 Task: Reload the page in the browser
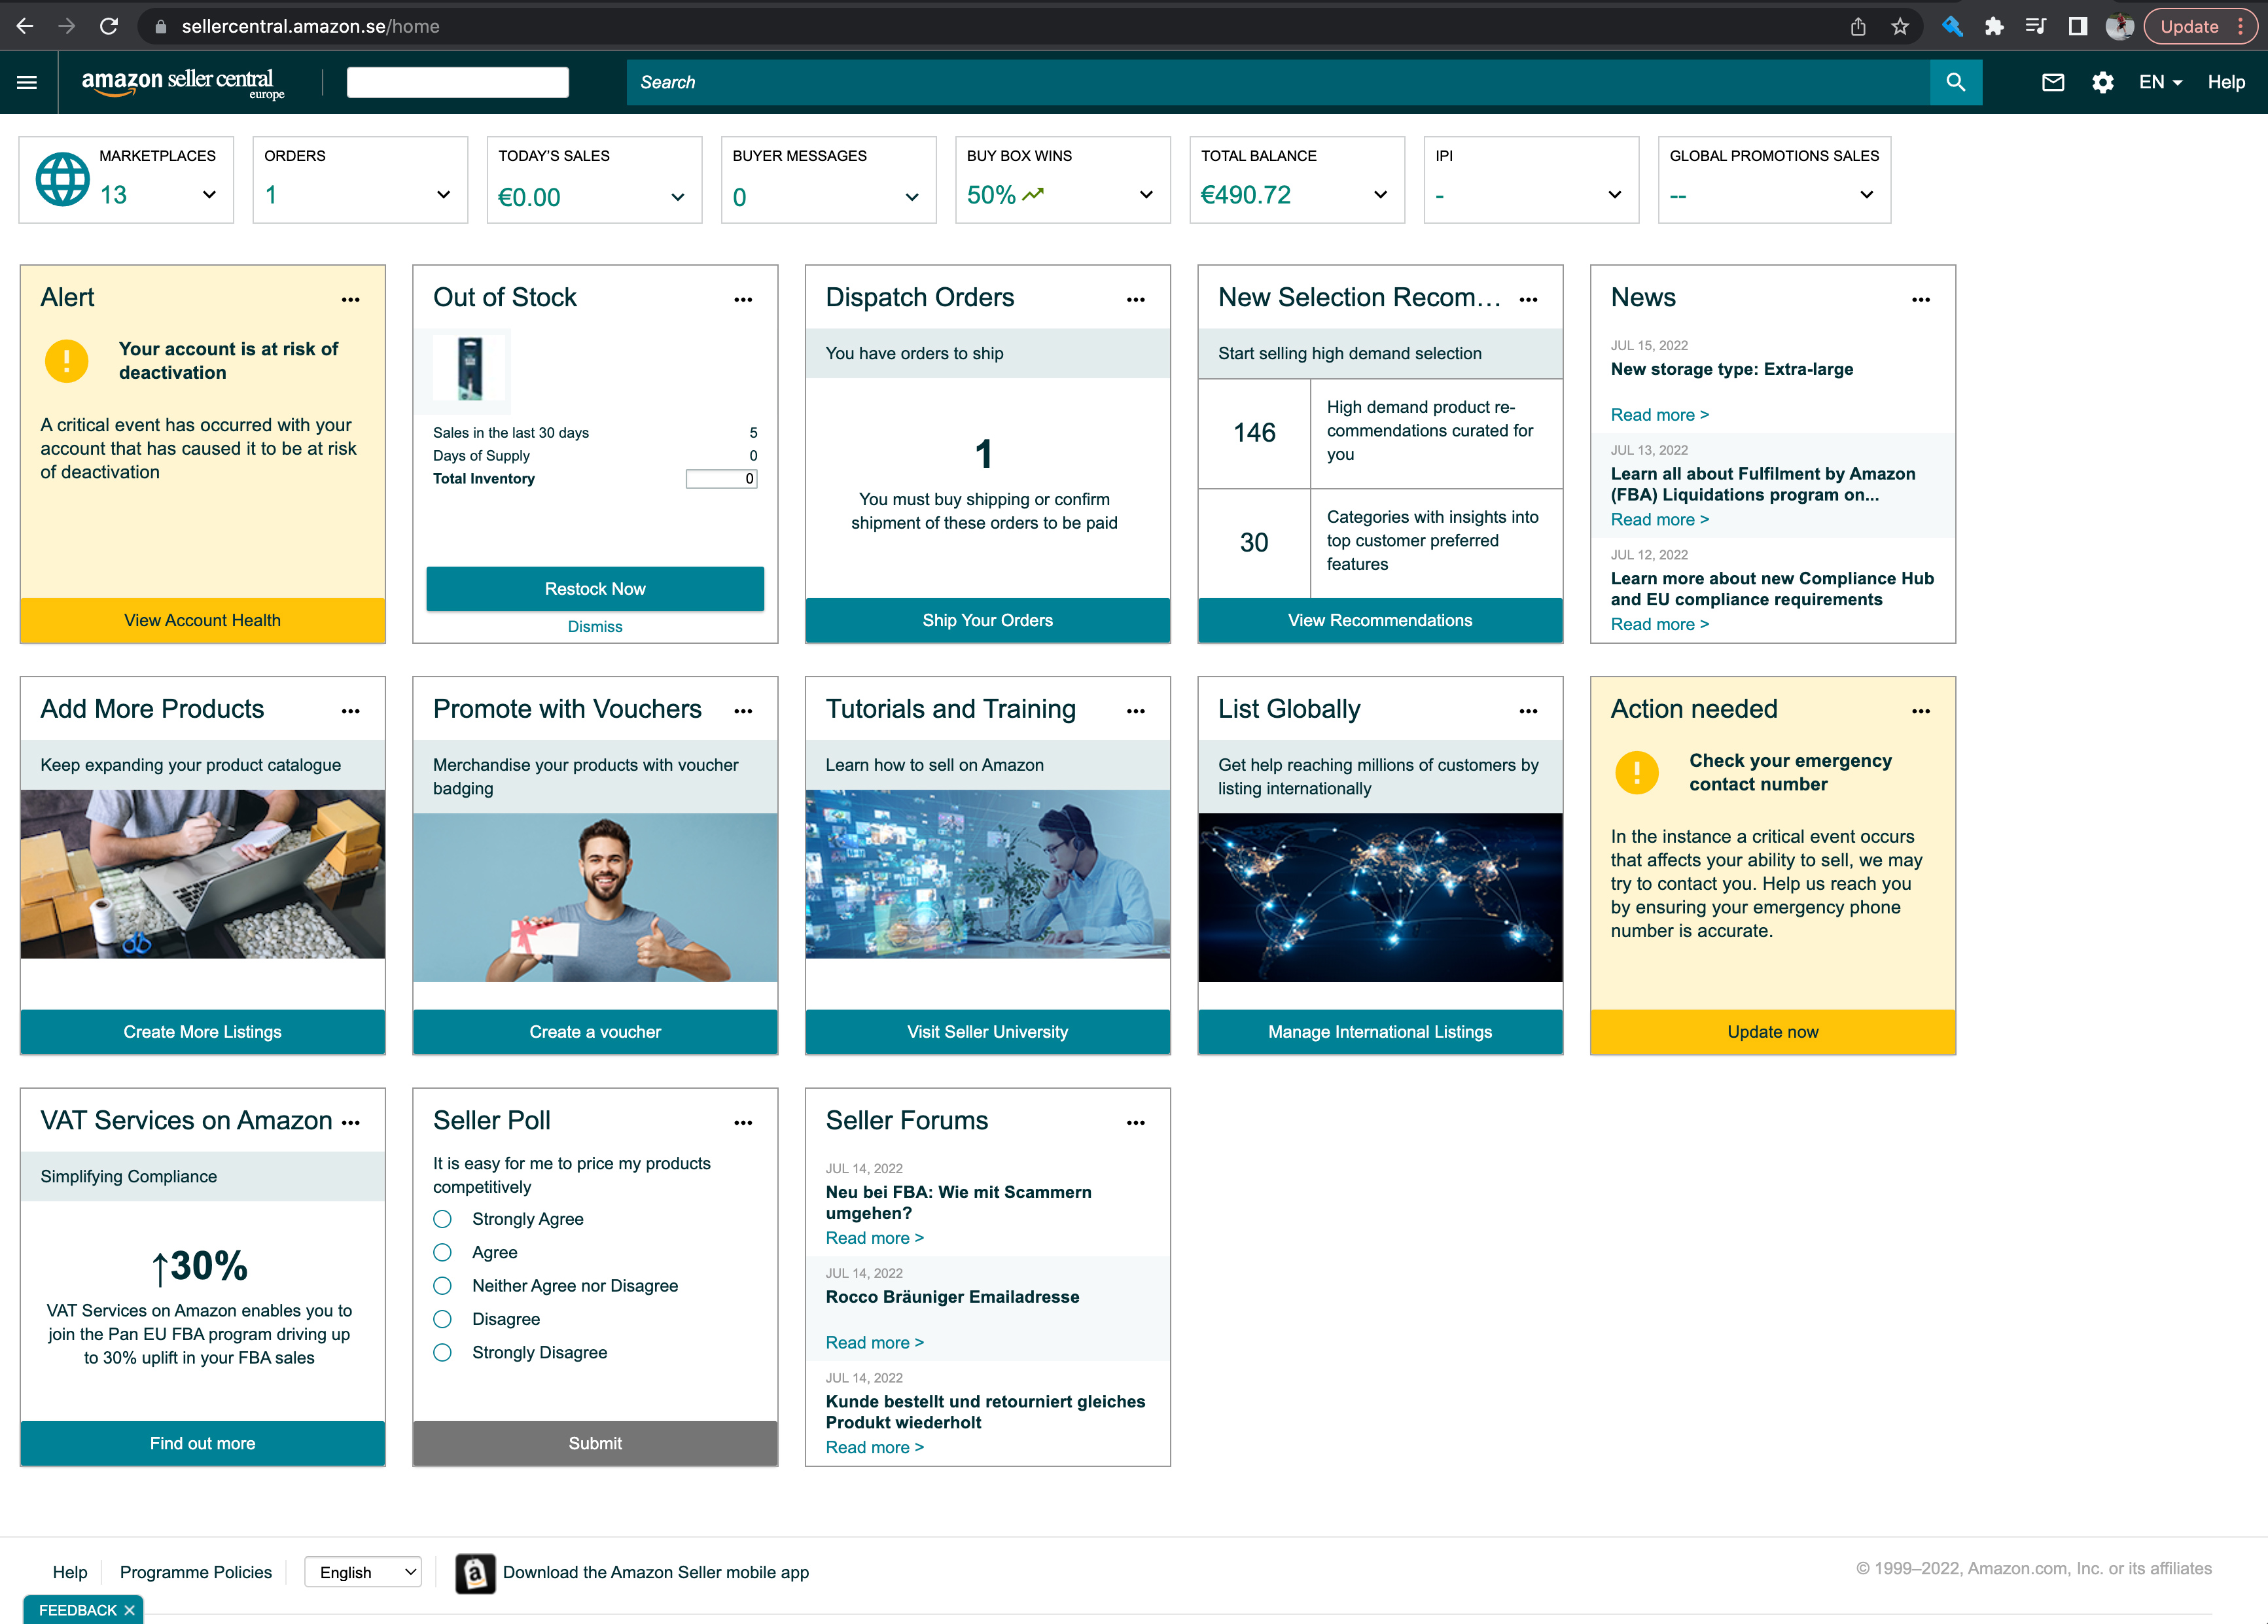pyautogui.click(x=109, y=26)
